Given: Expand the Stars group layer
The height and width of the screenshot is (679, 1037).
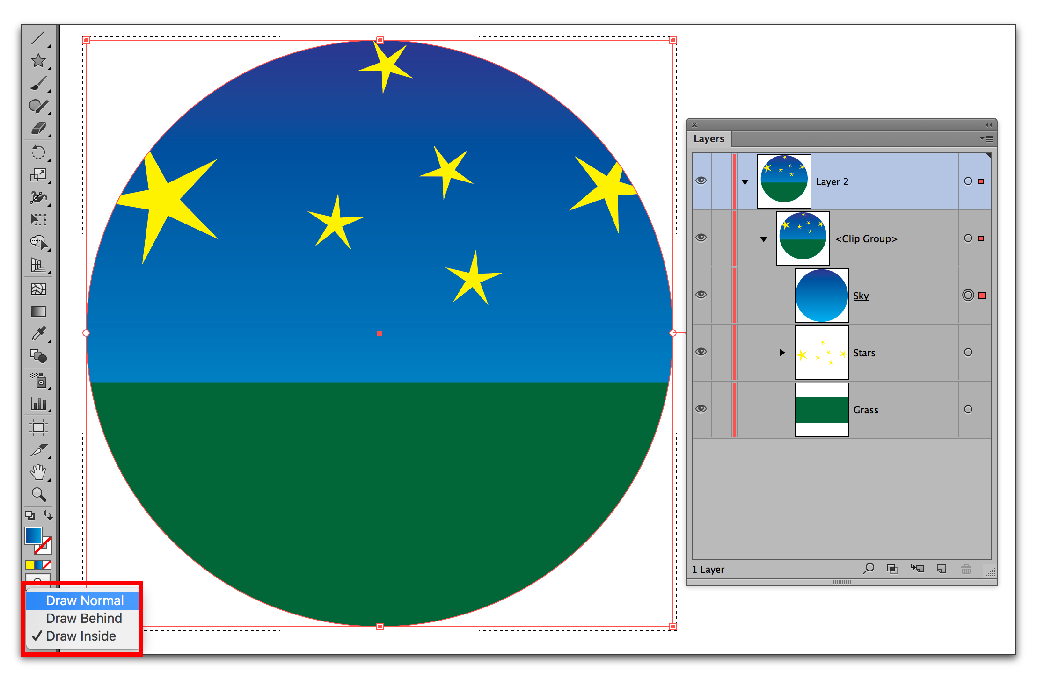Looking at the screenshot, I should [x=780, y=352].
